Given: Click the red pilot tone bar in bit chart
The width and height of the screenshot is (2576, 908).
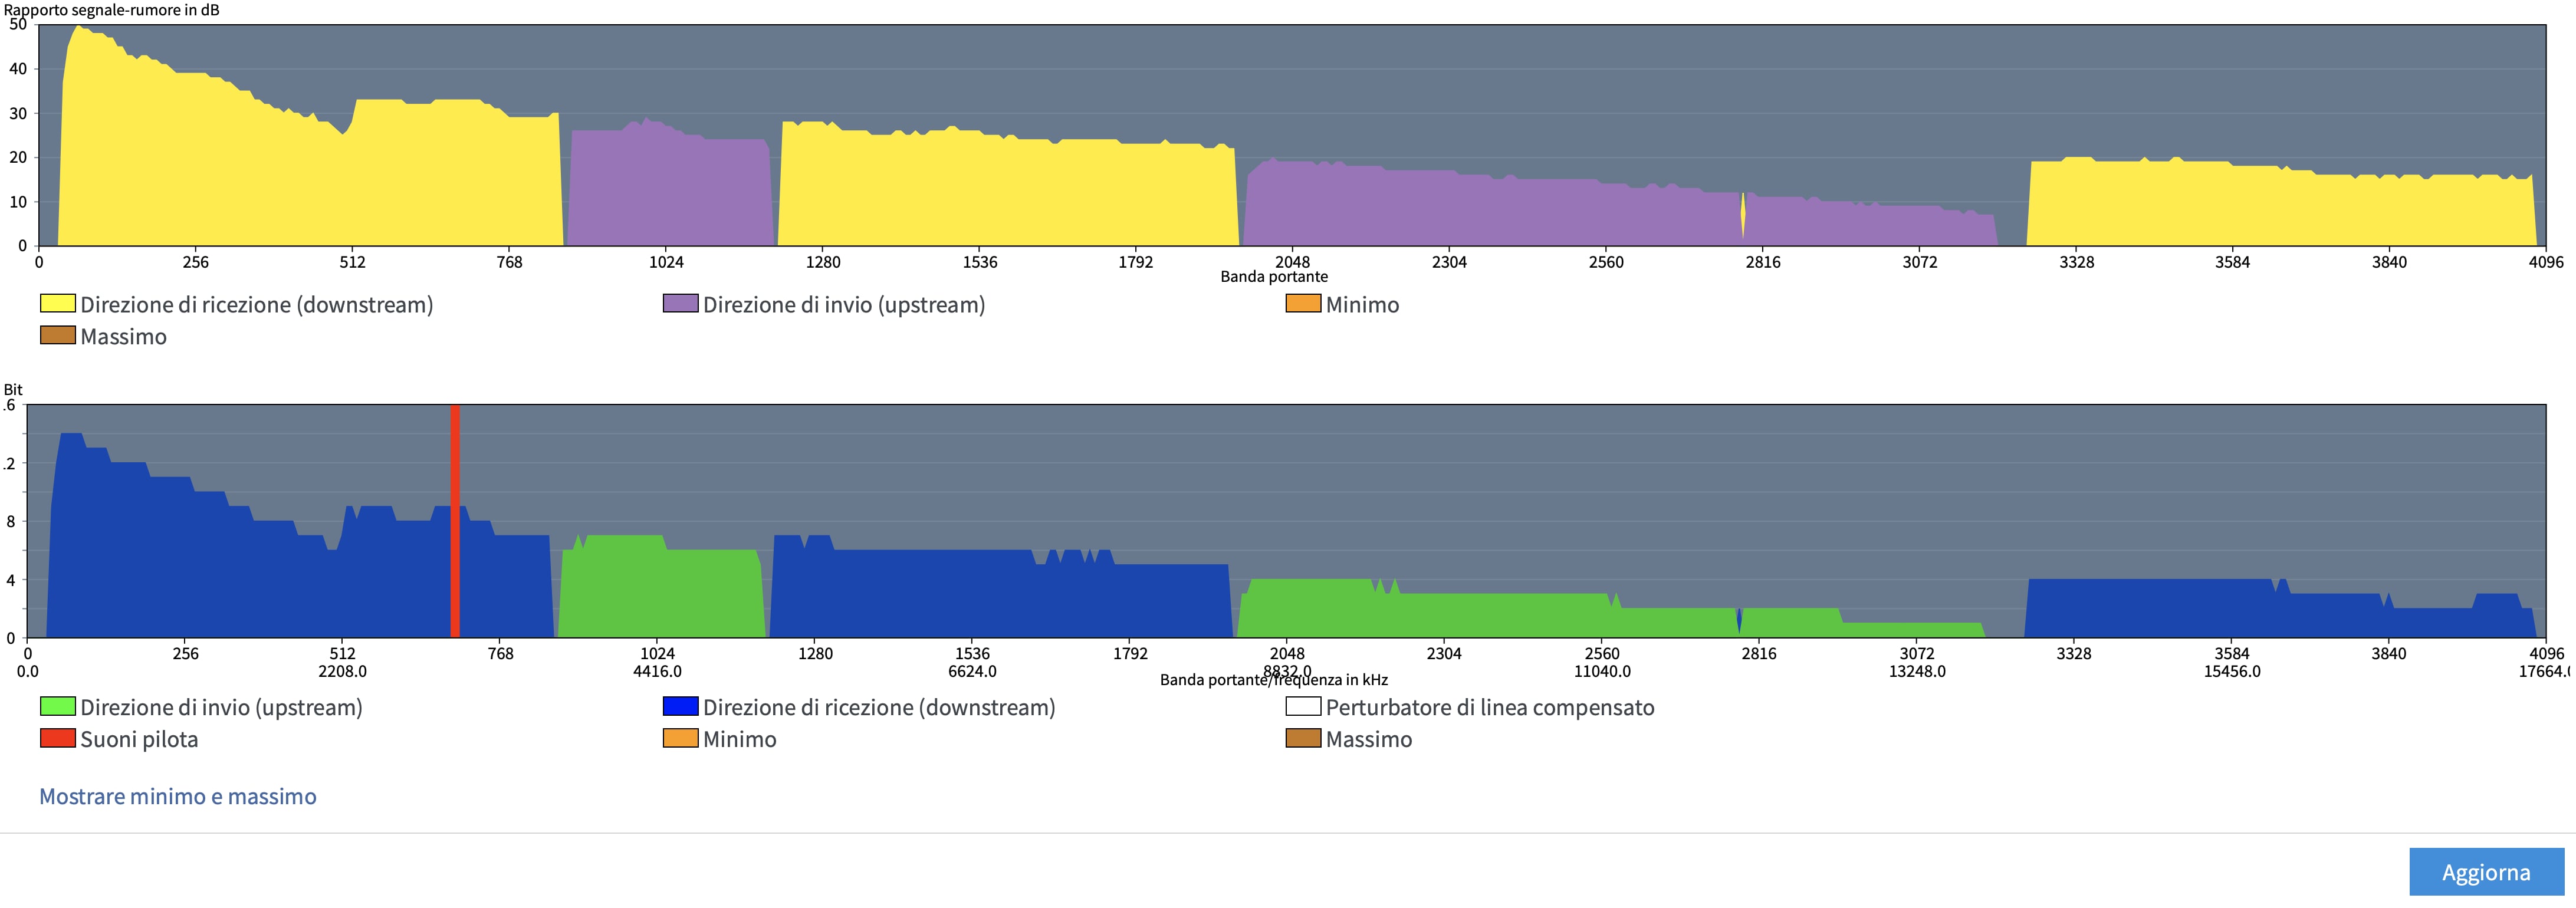Looking at the screenshot, I should tap(455, 520).
